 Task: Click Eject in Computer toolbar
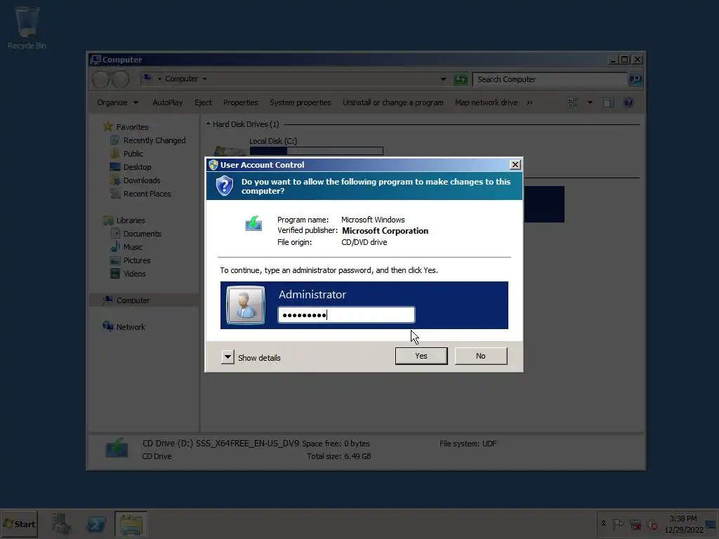(203, 102)
